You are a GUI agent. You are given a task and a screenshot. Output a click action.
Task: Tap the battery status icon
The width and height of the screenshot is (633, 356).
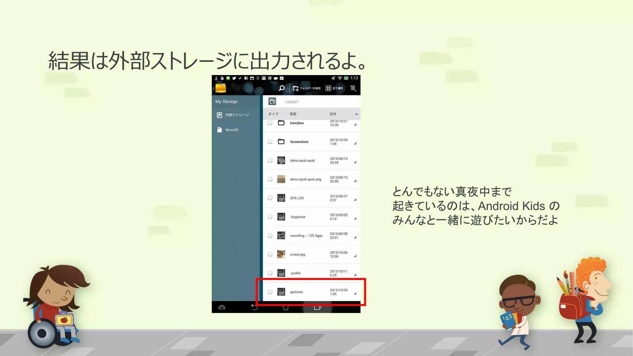tap(346, 78)
